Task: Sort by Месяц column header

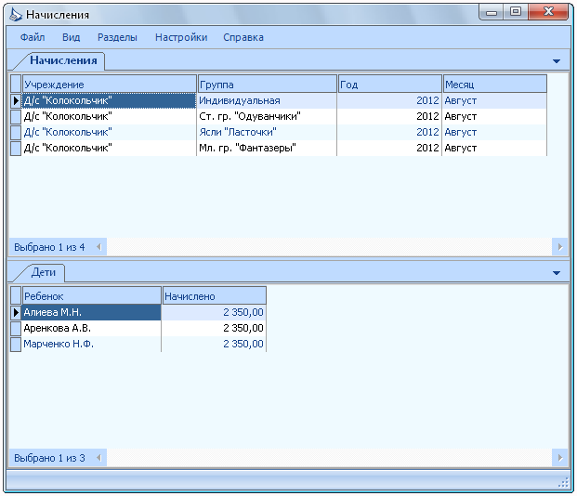Action: pyautogui.click(x=494, y=85)
